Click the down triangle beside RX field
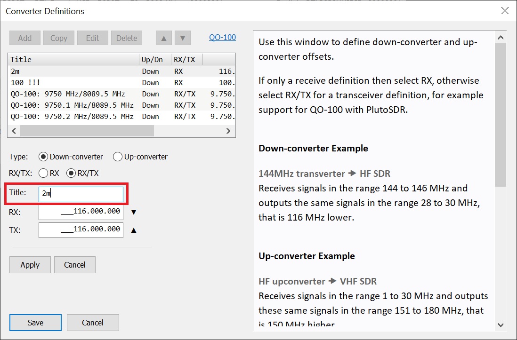 point(134,212)
